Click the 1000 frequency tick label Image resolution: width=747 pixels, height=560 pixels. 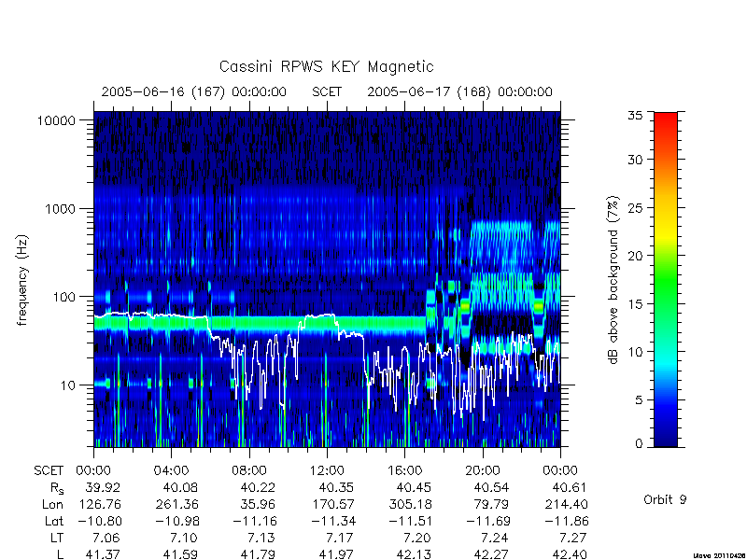[60, 208]
